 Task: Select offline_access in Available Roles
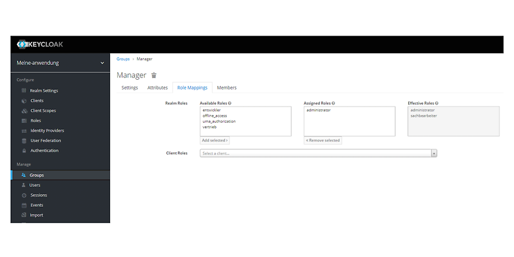pyautogui.click(x=215, y=115)
